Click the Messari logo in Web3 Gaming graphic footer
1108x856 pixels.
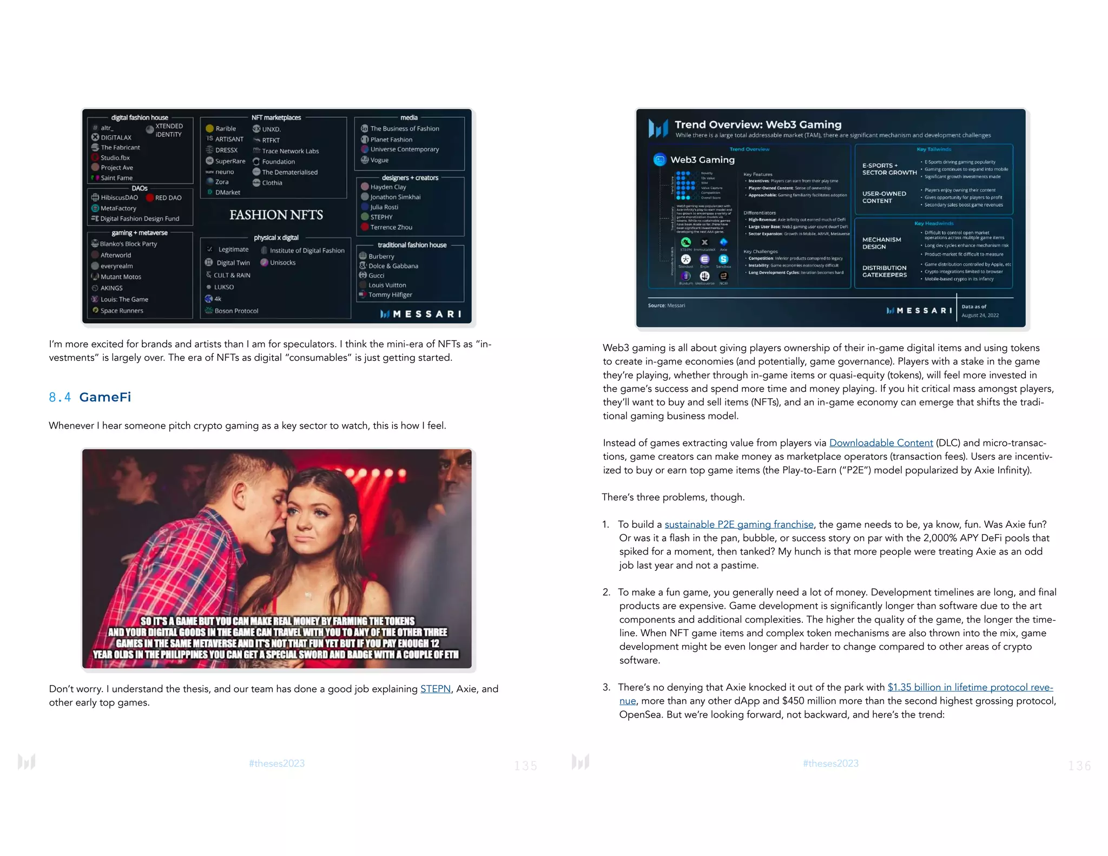point(919,311)
